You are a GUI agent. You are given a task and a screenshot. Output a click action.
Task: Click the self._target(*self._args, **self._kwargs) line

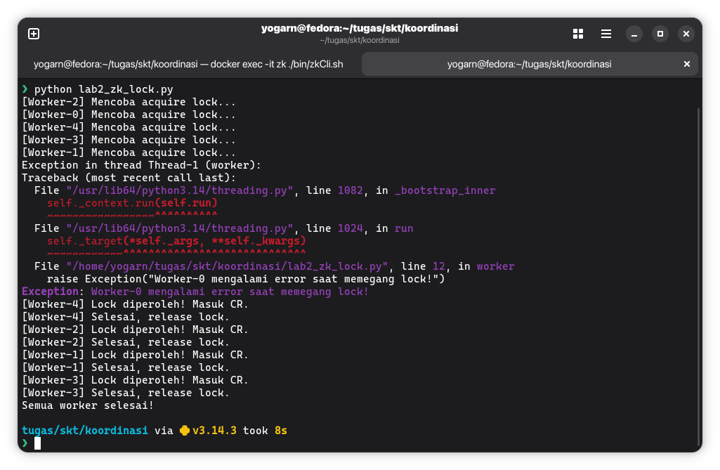click(176, 241)
